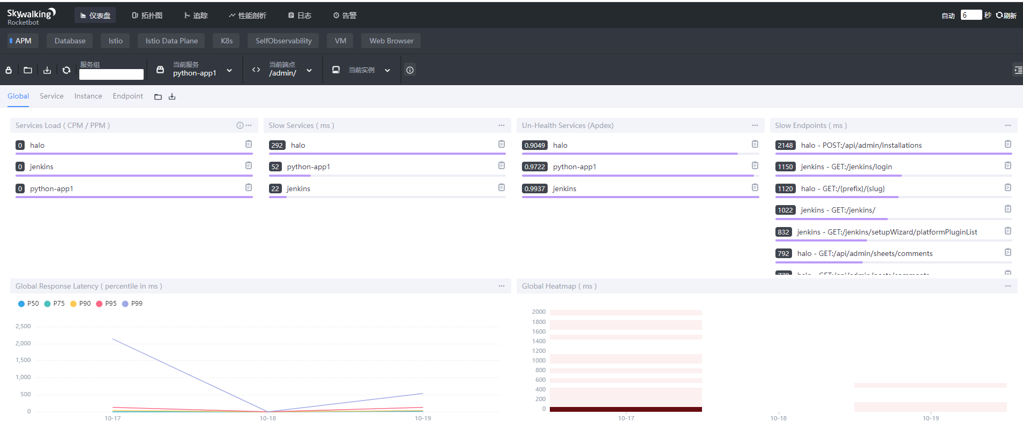Toggle the P90 legend series

tap(80, 304)
